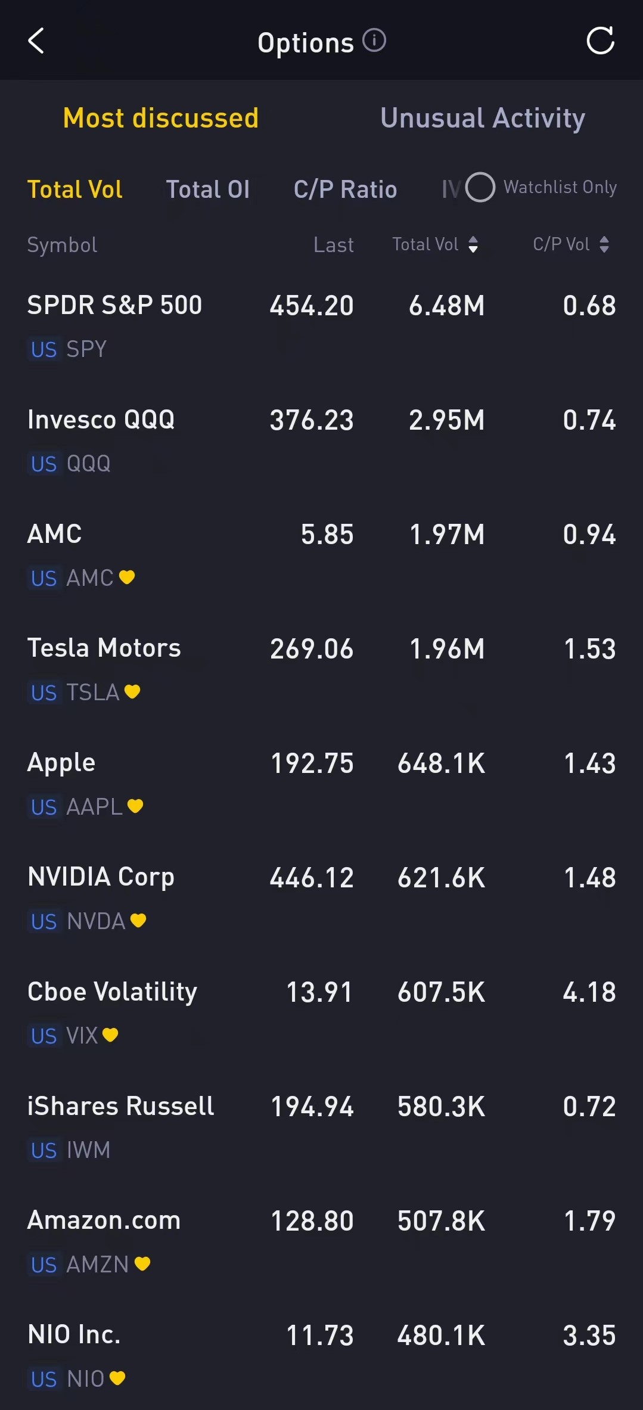Switch to the Total OI filter
The height and width of the screenshot is (1410, 643).
click(207, 190)
